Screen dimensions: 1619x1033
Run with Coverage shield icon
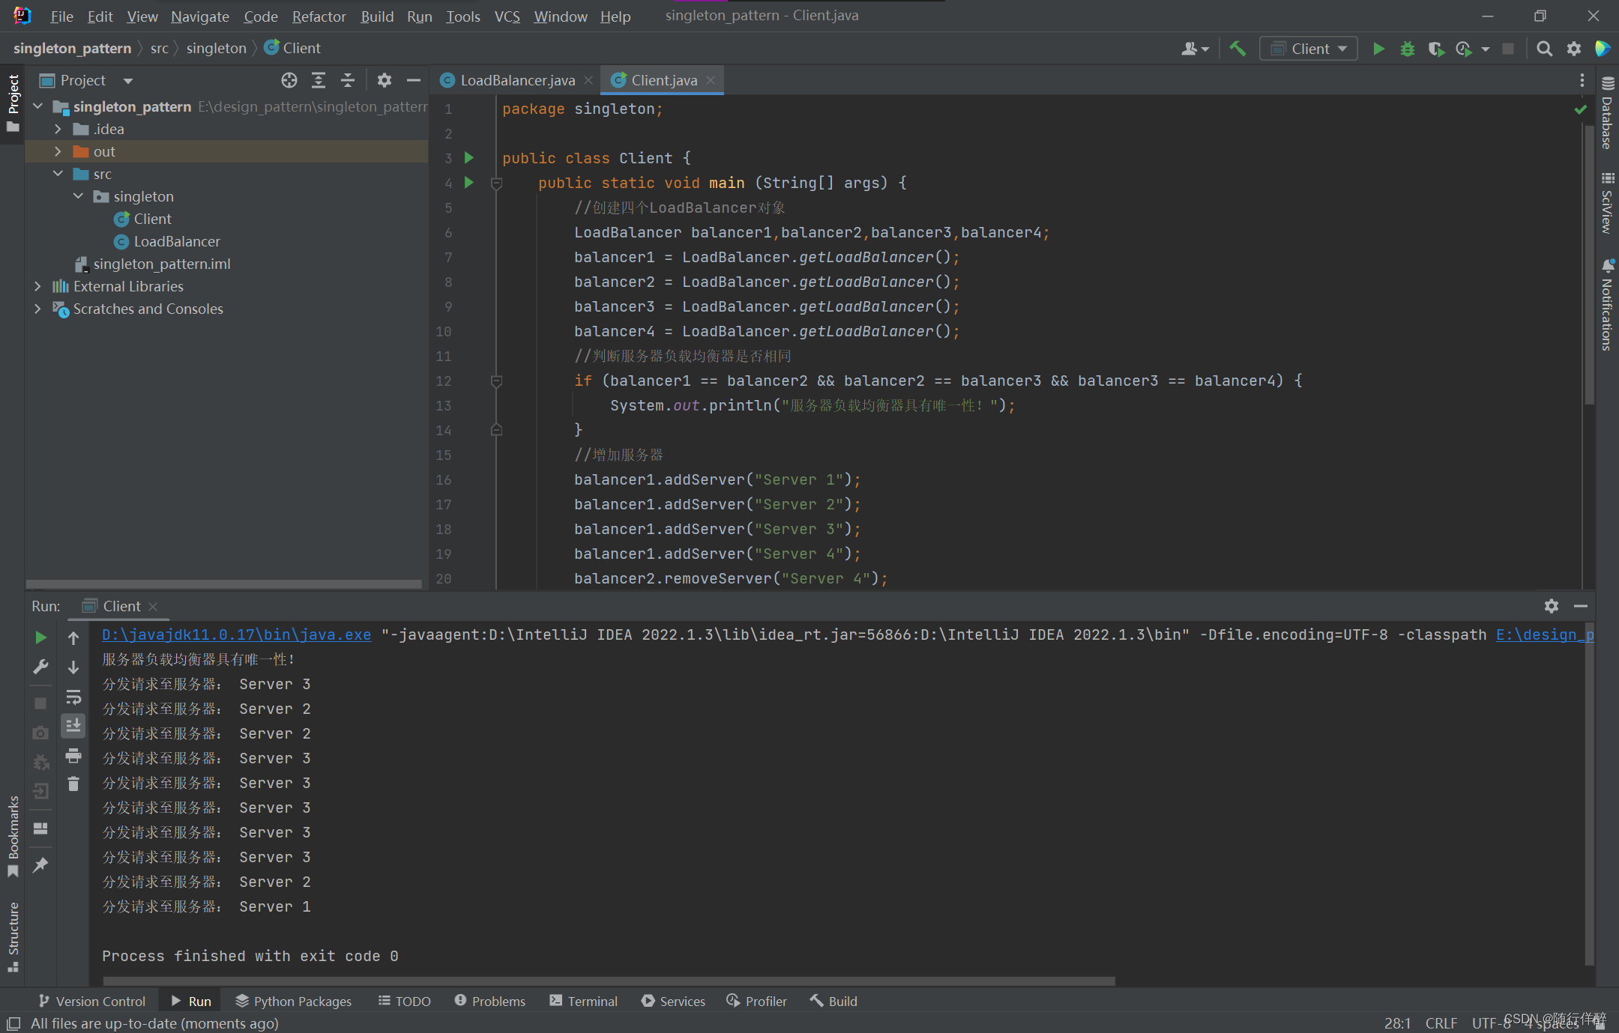click(1435, 49)
